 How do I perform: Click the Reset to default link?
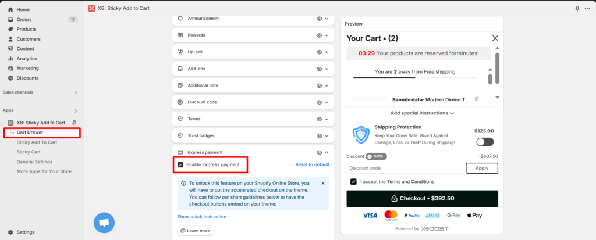(x=312, y=164)
